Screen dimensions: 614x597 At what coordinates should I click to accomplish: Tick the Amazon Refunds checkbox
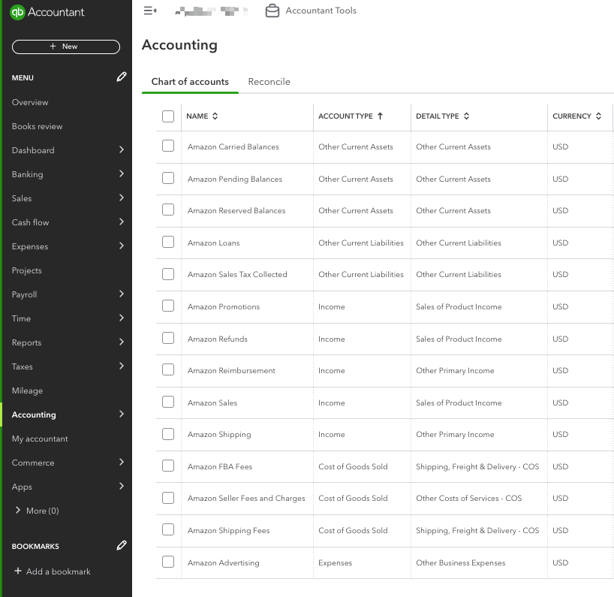(x=168, y=338)
